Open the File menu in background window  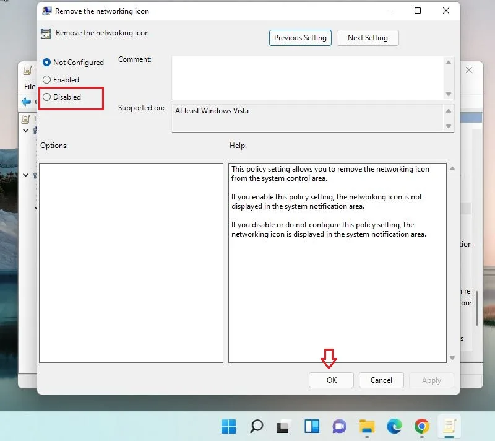(x=30, y=86)
